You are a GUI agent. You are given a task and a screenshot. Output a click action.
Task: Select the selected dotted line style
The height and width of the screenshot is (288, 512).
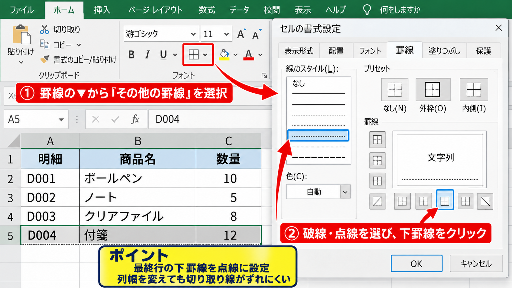(x=318, y=136)
